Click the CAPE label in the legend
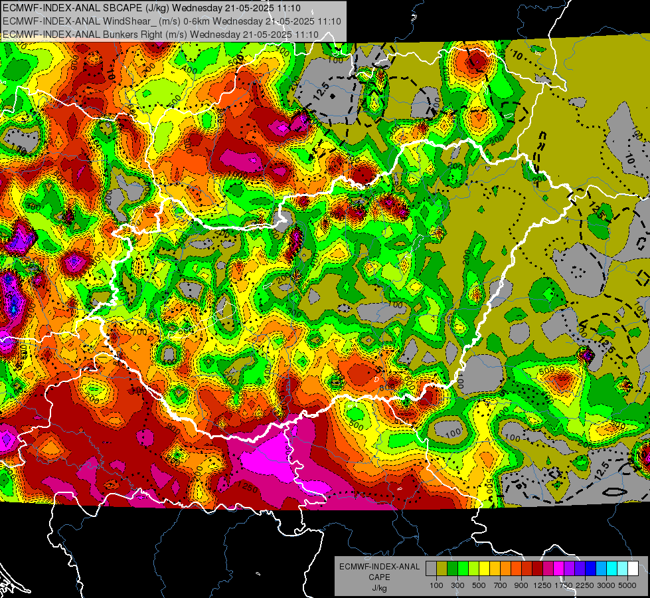 pos(379,577)
